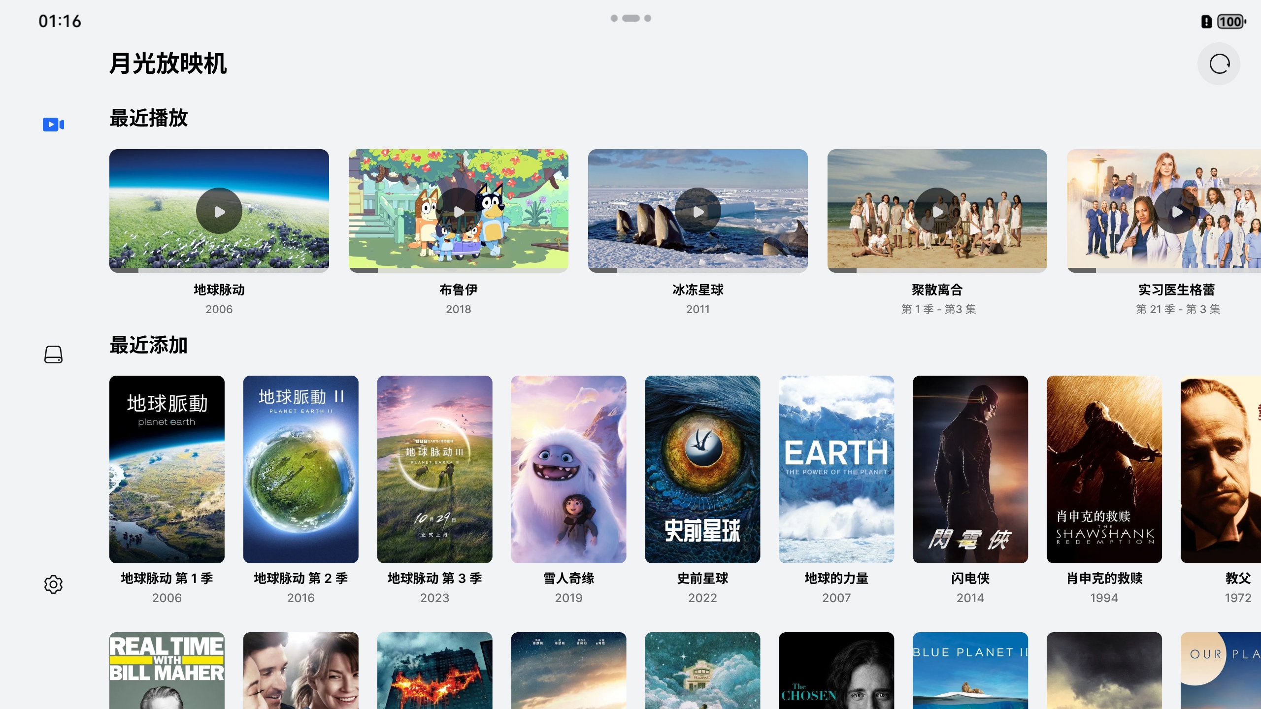The height and width of the screenshot is (709, 1261).
Task: Tap the page indicator dots at top
Action: [630, 18]
